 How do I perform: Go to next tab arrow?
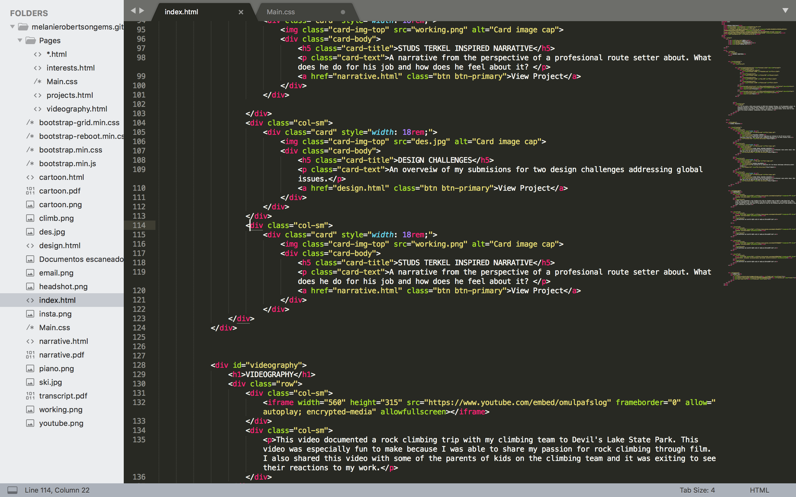pyautogui.click(x=142, y=11)
